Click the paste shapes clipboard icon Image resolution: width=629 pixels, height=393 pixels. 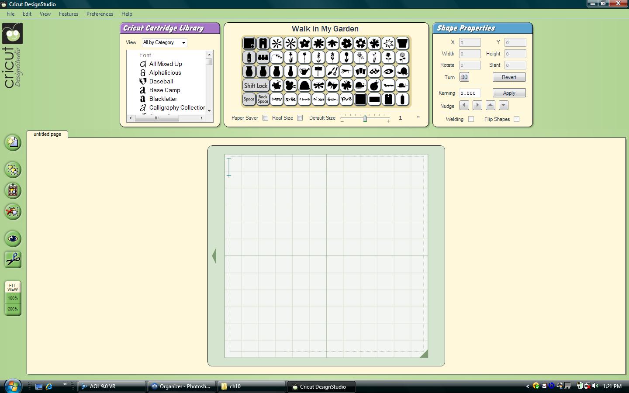(13, 190)
